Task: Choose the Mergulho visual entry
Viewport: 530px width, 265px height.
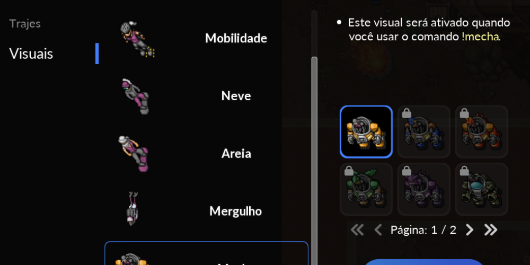Action: 206,211
